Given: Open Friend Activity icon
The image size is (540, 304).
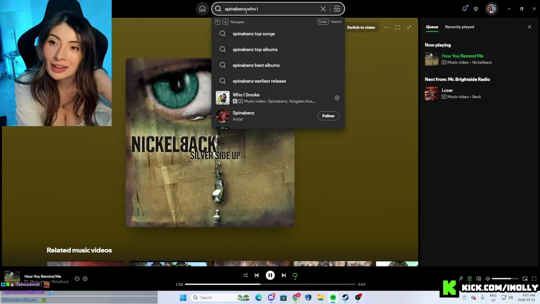Looking at the screenshot, I should pos(476,9).
